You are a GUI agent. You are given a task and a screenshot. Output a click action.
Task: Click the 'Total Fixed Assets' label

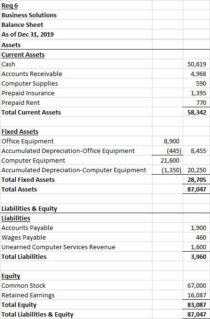[x=28, y=180]
